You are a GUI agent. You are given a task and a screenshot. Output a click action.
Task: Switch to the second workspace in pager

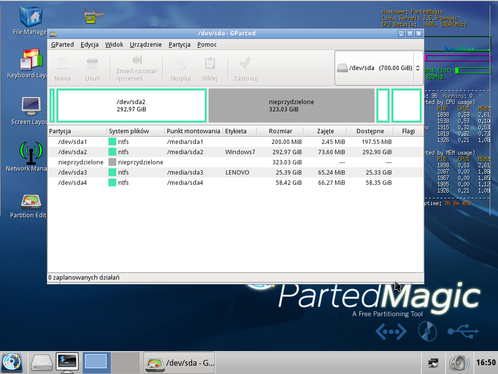125,362
